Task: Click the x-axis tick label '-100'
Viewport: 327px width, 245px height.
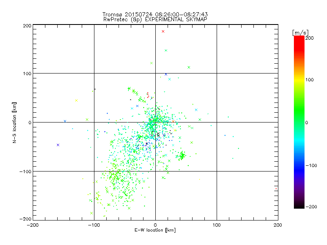Action: coord(94,225)
